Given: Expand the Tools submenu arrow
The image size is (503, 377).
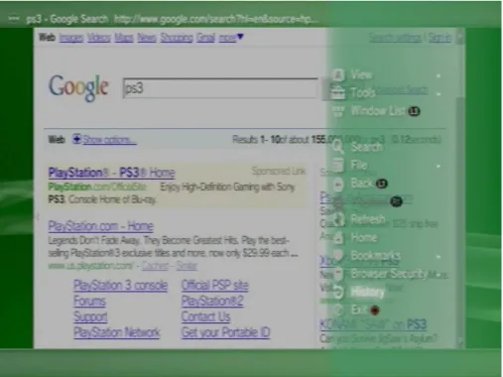Looking at the screenshot, I should (439, 94).
